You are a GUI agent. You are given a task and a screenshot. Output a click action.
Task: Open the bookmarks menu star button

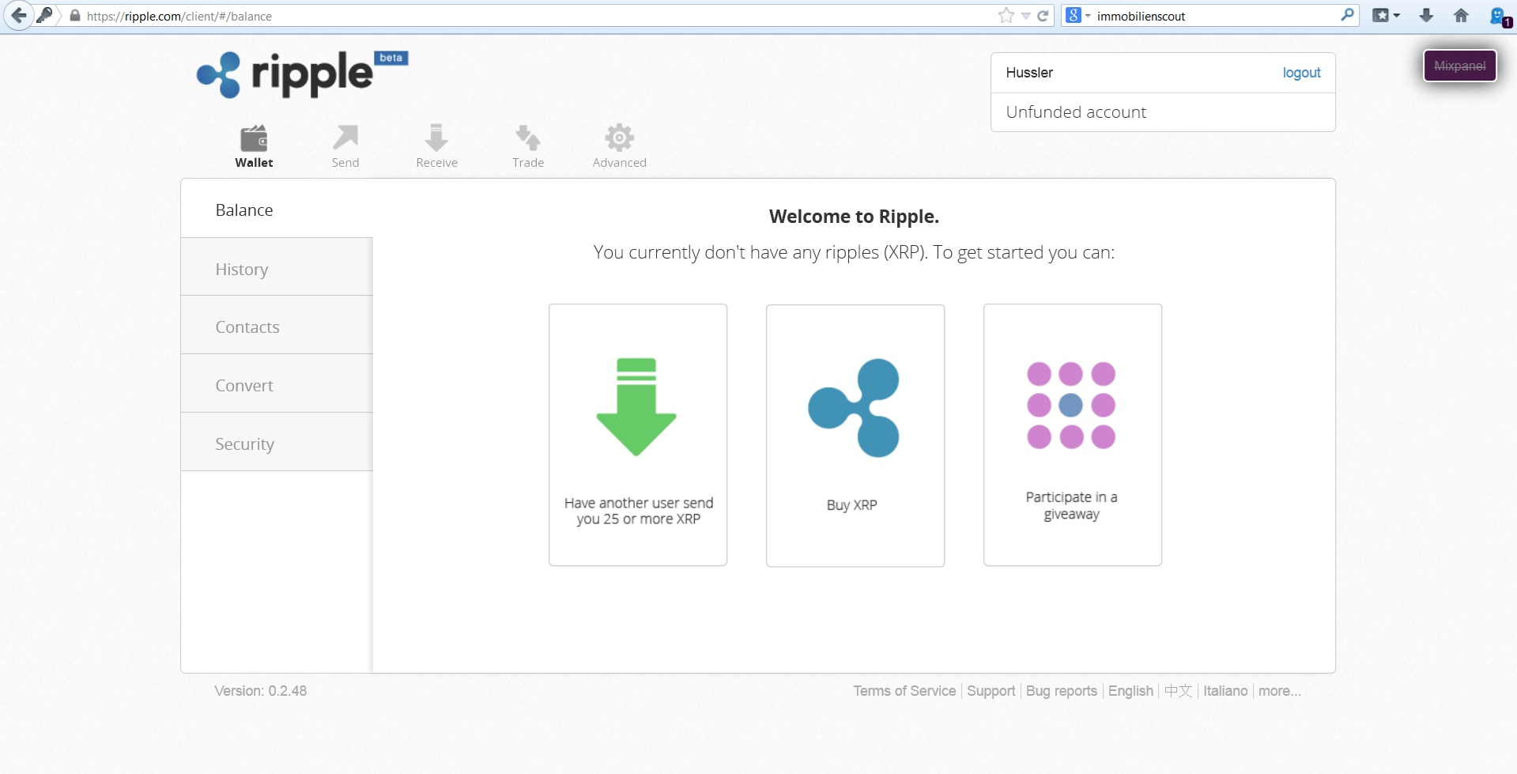coord(1386,15)
